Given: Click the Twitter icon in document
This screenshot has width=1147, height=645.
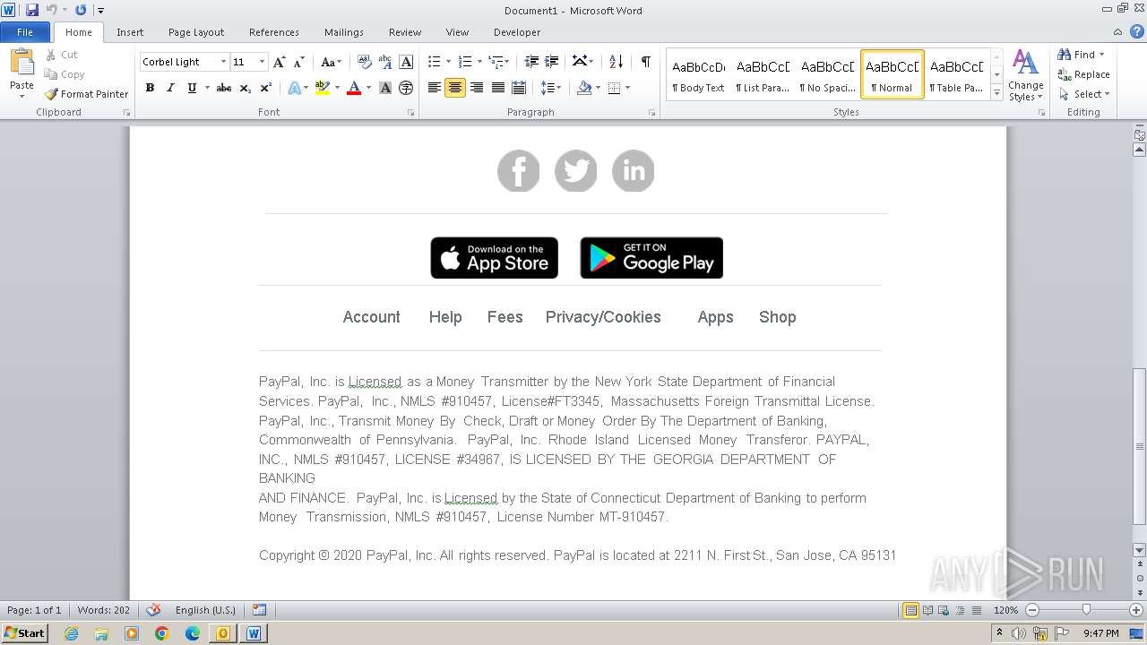Looking at the screenshot, I should [576, 171].
